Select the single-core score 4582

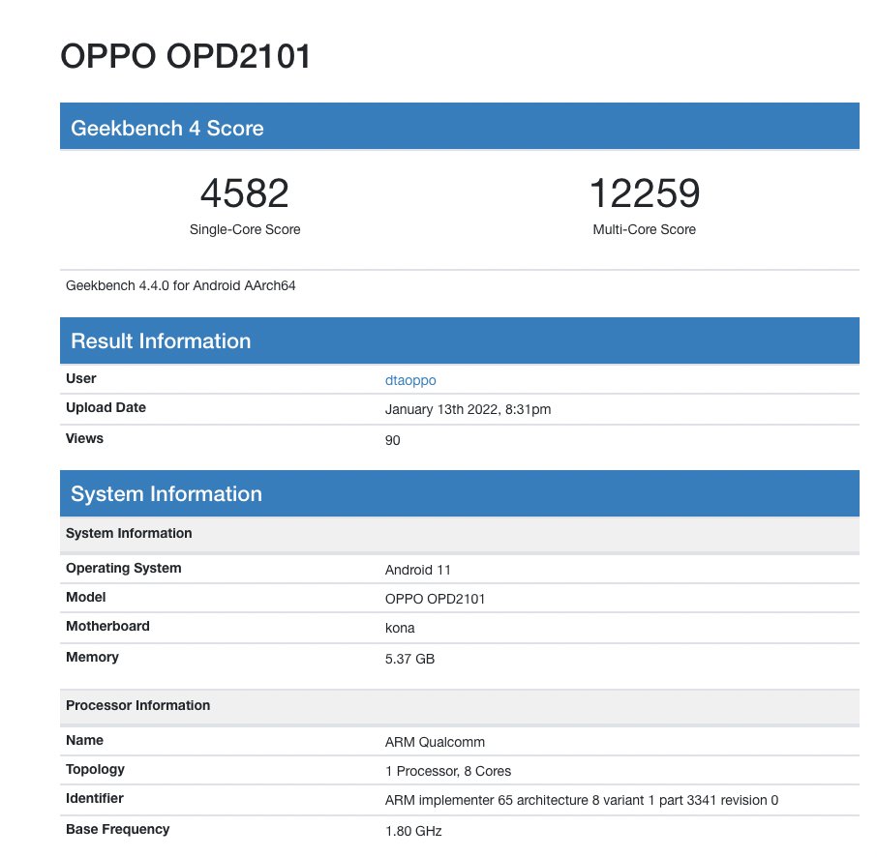pyautogui.click(x=244, y=194)
